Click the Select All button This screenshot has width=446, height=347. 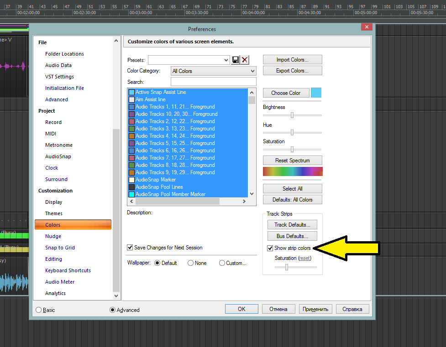tap(293, 189)
